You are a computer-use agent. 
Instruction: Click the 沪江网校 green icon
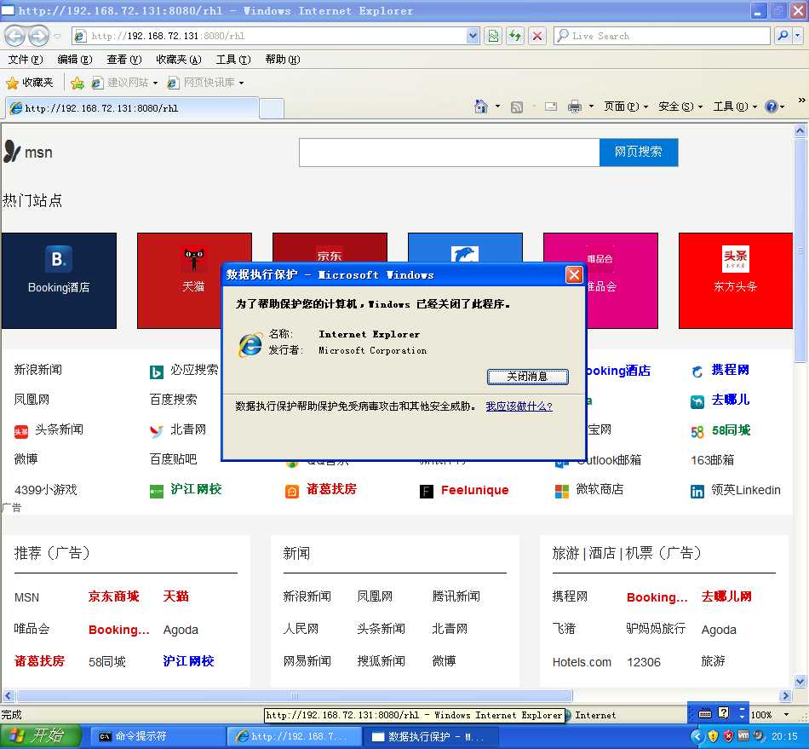pos(157,492)
